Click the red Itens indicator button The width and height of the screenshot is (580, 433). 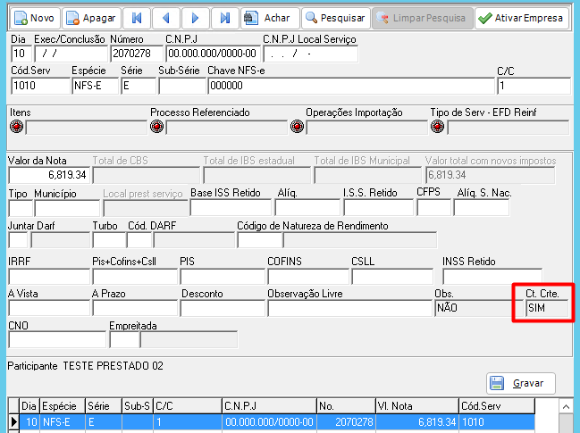[x=16, y=127]
